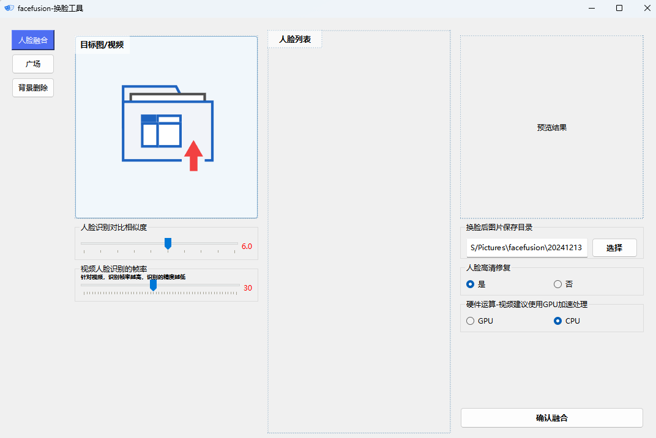This screenshot has height=438, width=656.
Task: Click the 确认融合 button
Action: (551, 418)
